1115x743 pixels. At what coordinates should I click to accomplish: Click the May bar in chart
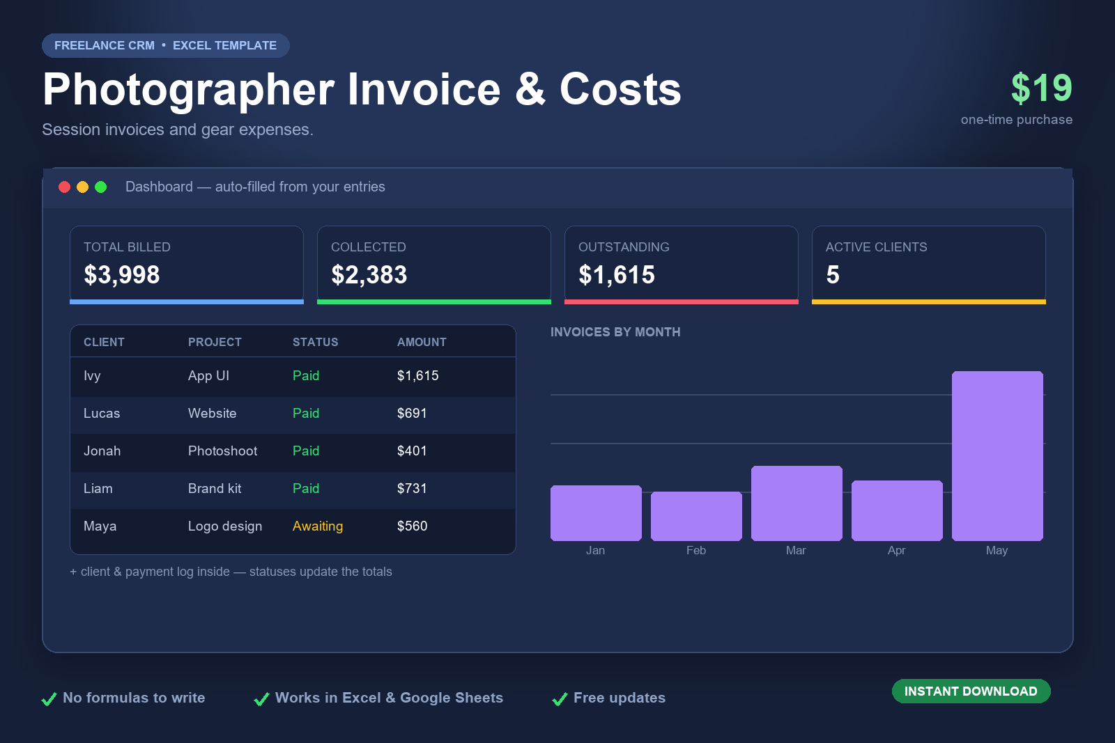point(997,456)
